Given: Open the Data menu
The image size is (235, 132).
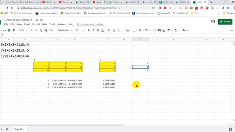Looking at the screenshot, I should [x=44, y=24].
